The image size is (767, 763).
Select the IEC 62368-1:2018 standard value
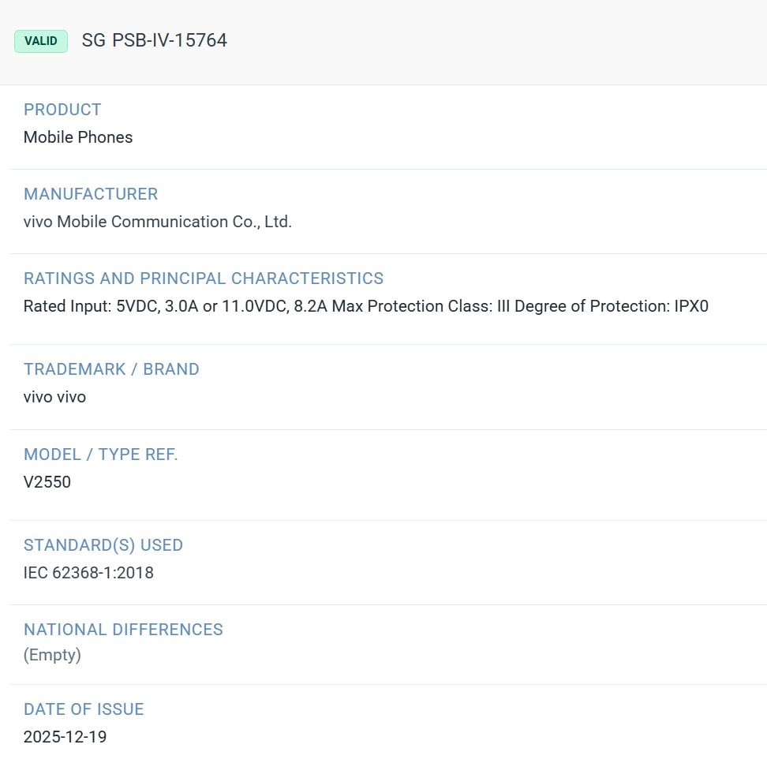pyautogui.click(x=88, y=573)
